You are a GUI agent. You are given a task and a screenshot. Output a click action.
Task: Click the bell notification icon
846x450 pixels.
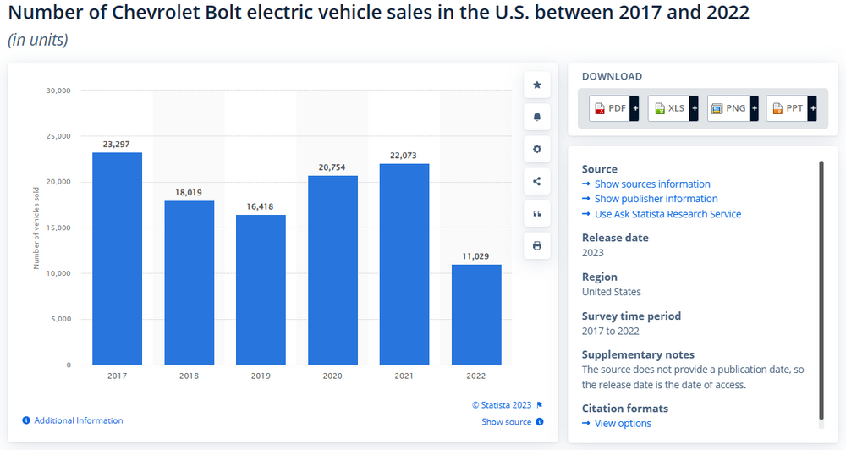coord(536,117)
